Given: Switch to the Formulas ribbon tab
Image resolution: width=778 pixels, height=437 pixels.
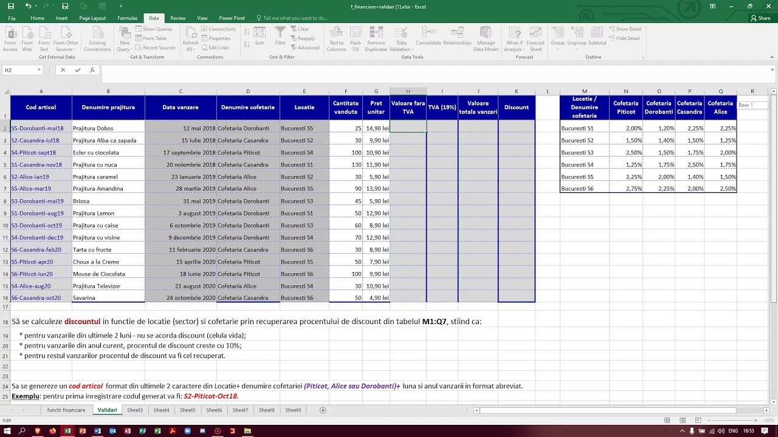Looking at the screenshot, I should (127, 18).
